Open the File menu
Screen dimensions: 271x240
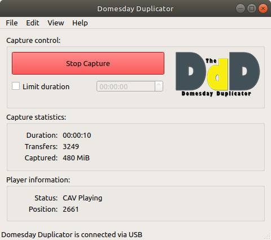tap(12, 23)
